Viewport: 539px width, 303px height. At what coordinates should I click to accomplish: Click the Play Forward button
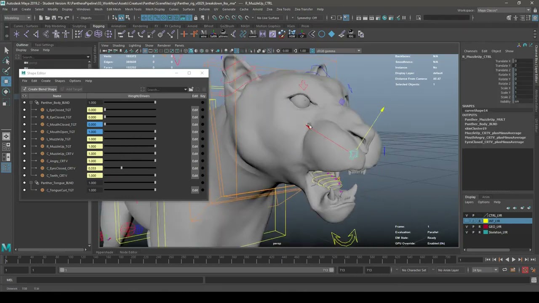513,260
